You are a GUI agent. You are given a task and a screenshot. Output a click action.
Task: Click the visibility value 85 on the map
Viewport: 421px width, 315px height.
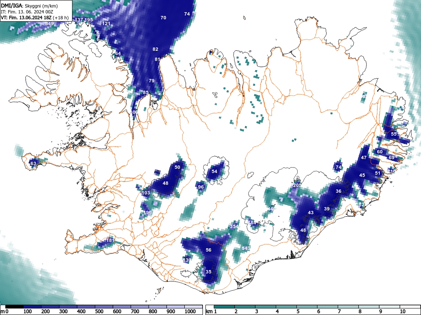coord(146,92)
